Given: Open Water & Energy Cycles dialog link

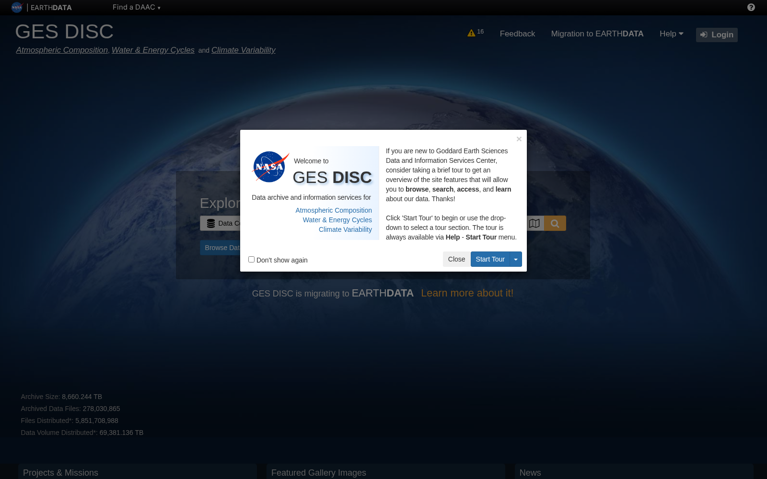Looking at the screenshot, I should [337, 220].
